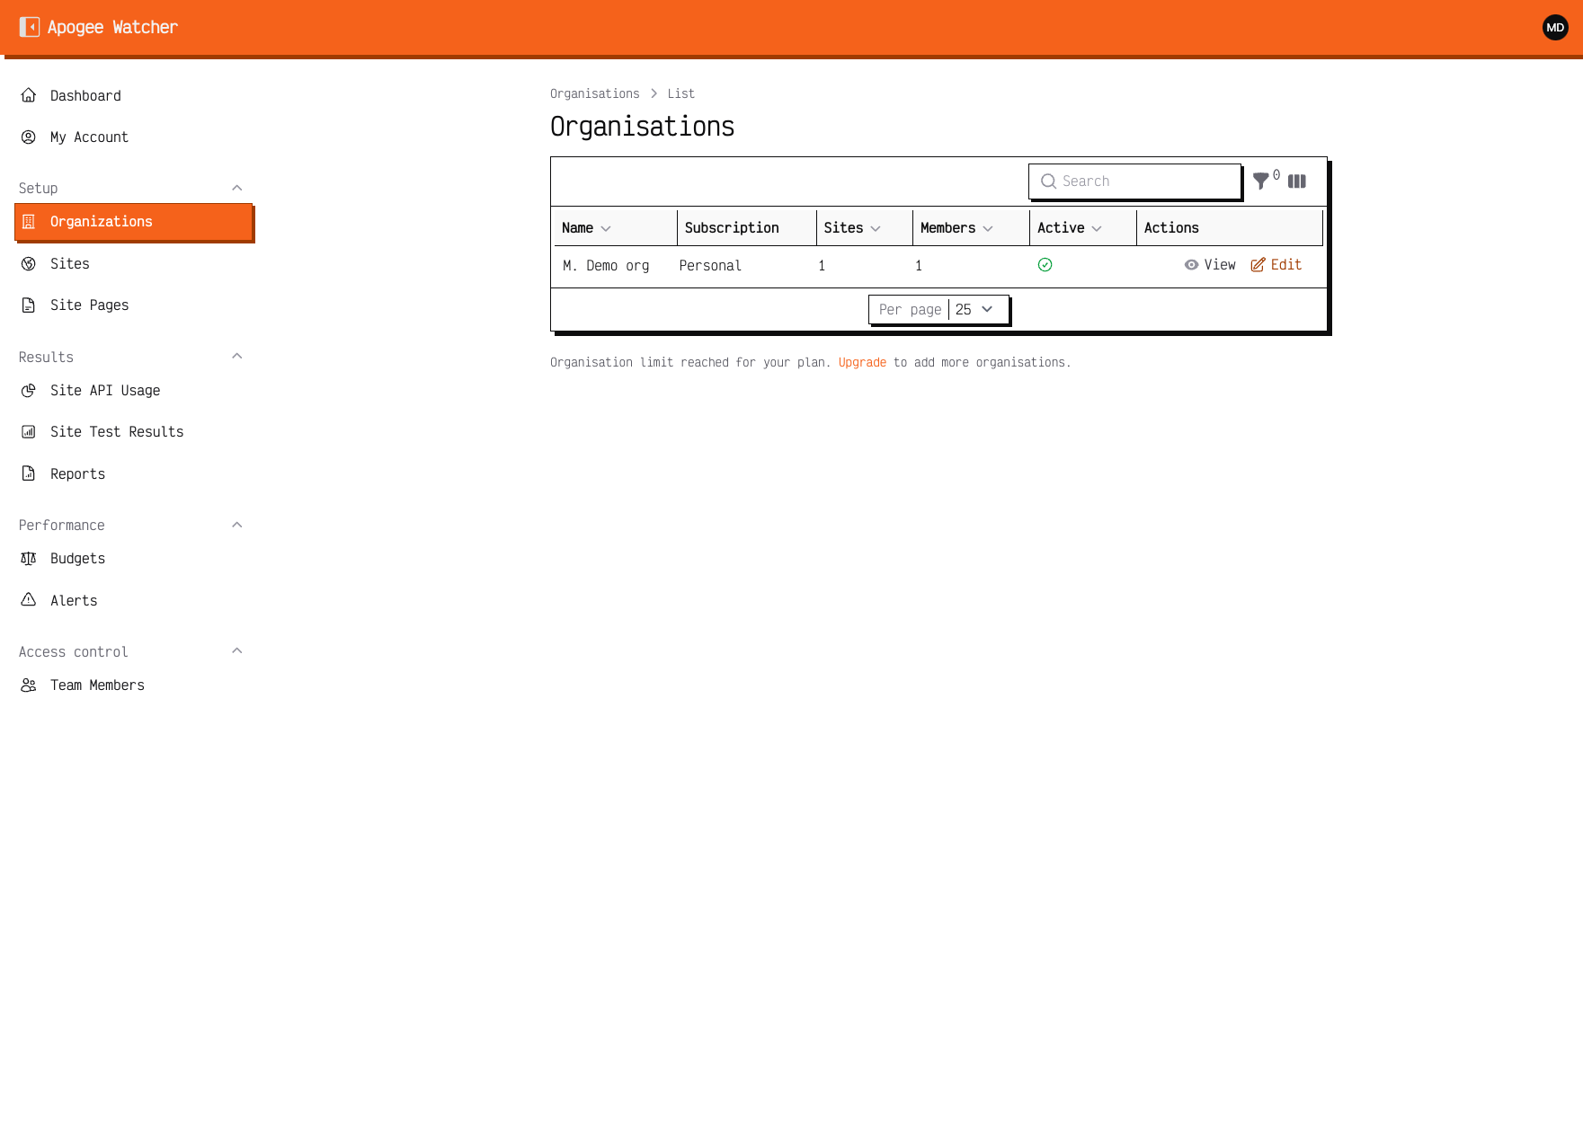Click the Sites globe icon
This screenshot has width=1583, height=1123.
(x=29, y=263)
